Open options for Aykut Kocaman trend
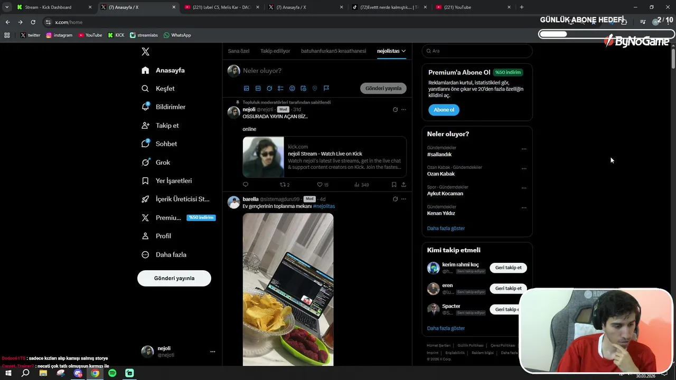This screenshot has height=380, width=676. (524, 188)
